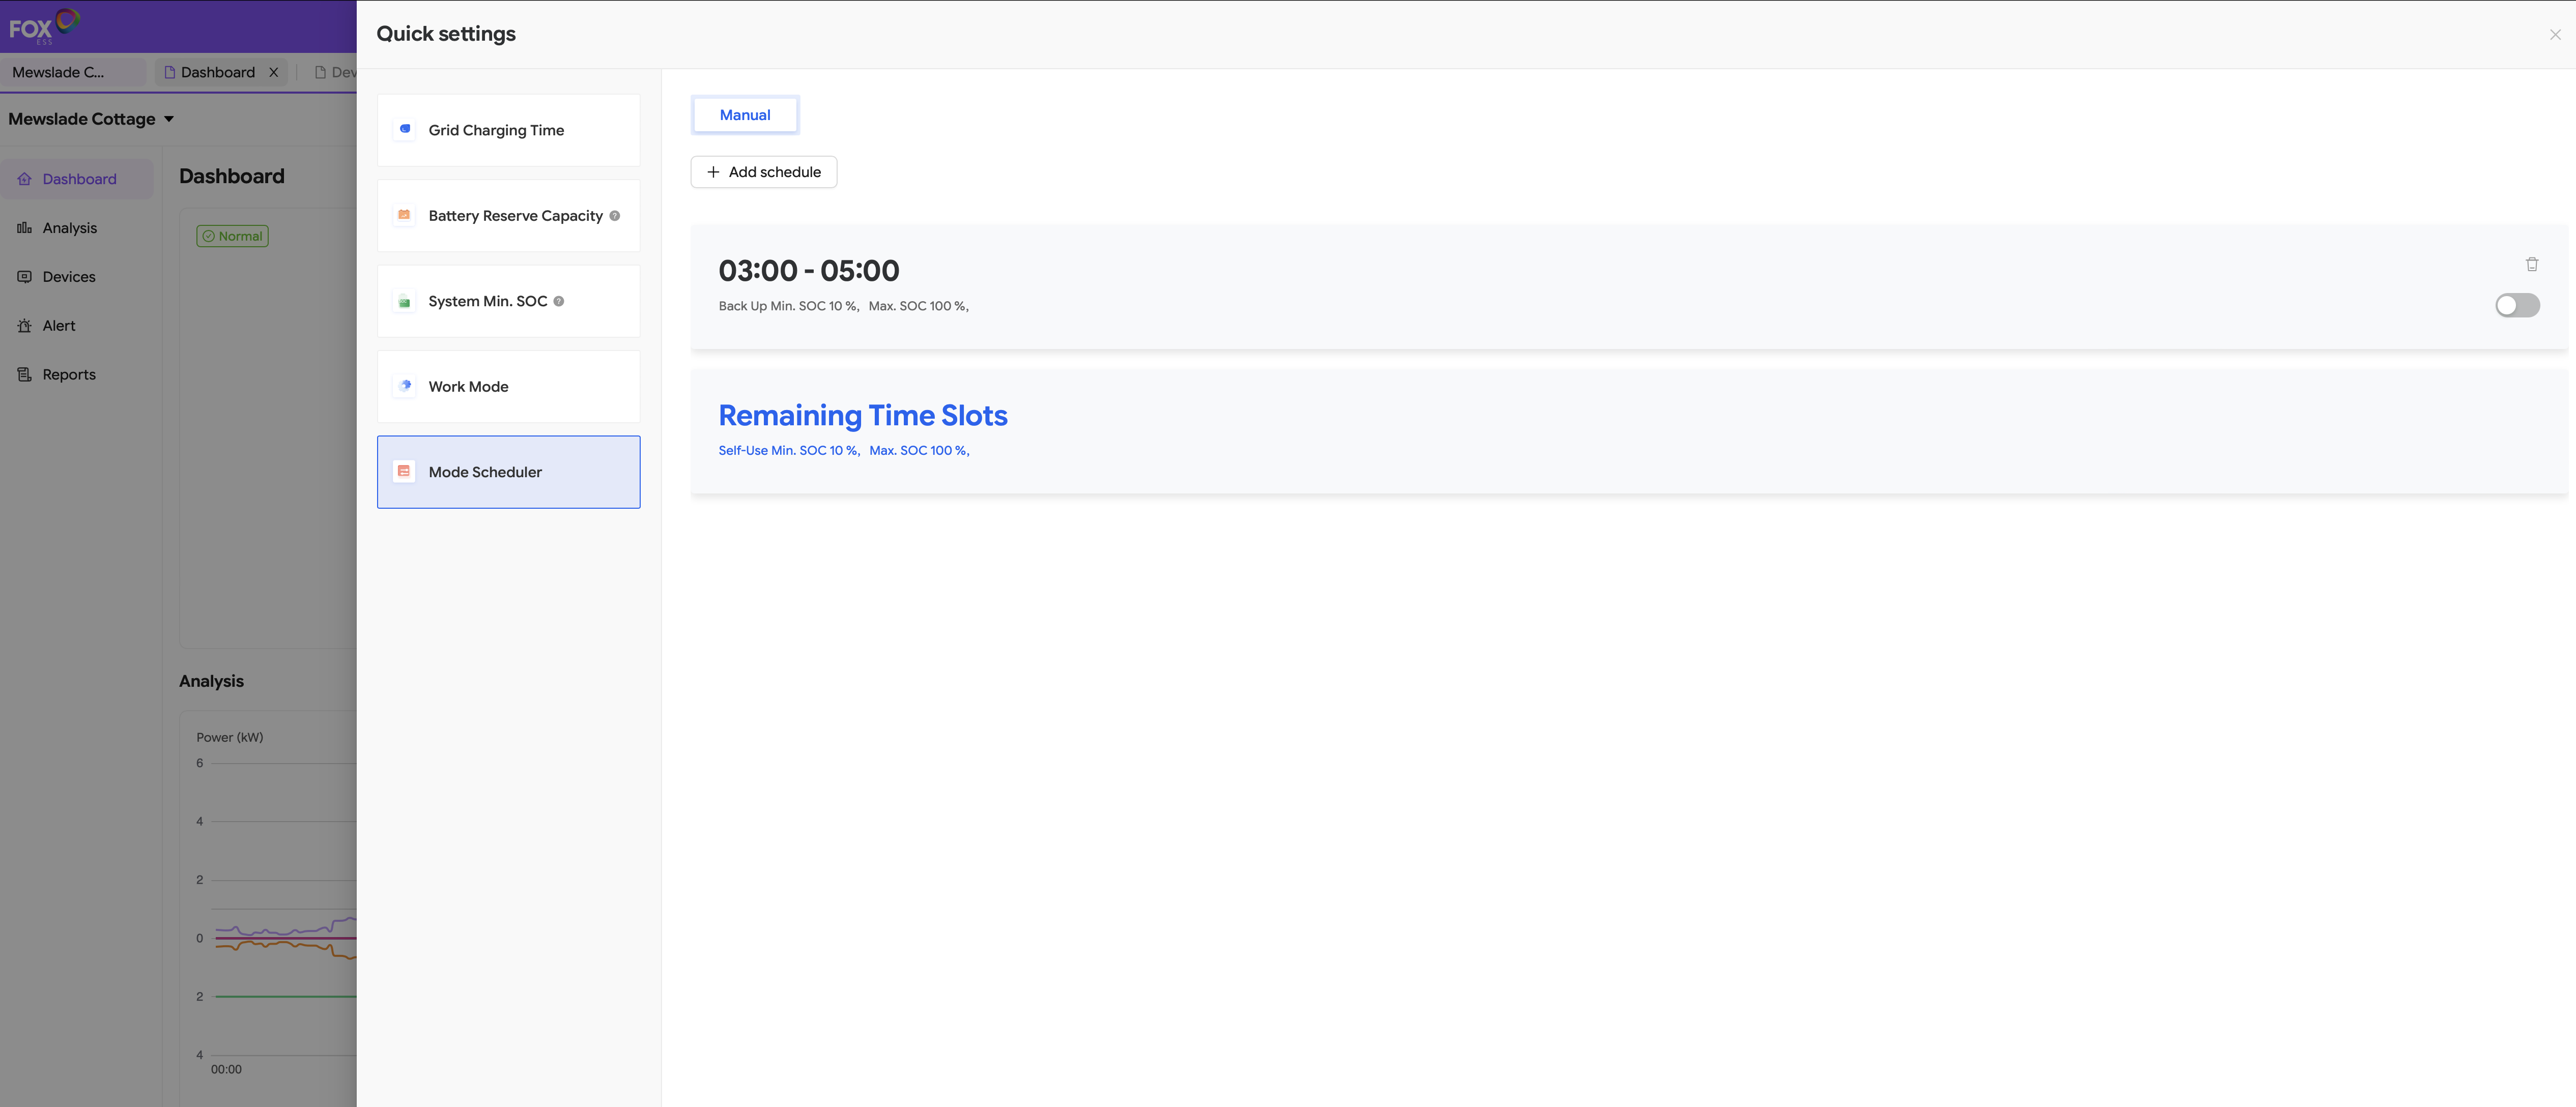Switch to the Mewslade C... tab
Viewport: 2576px width, 1107px height.
[58, 72]
